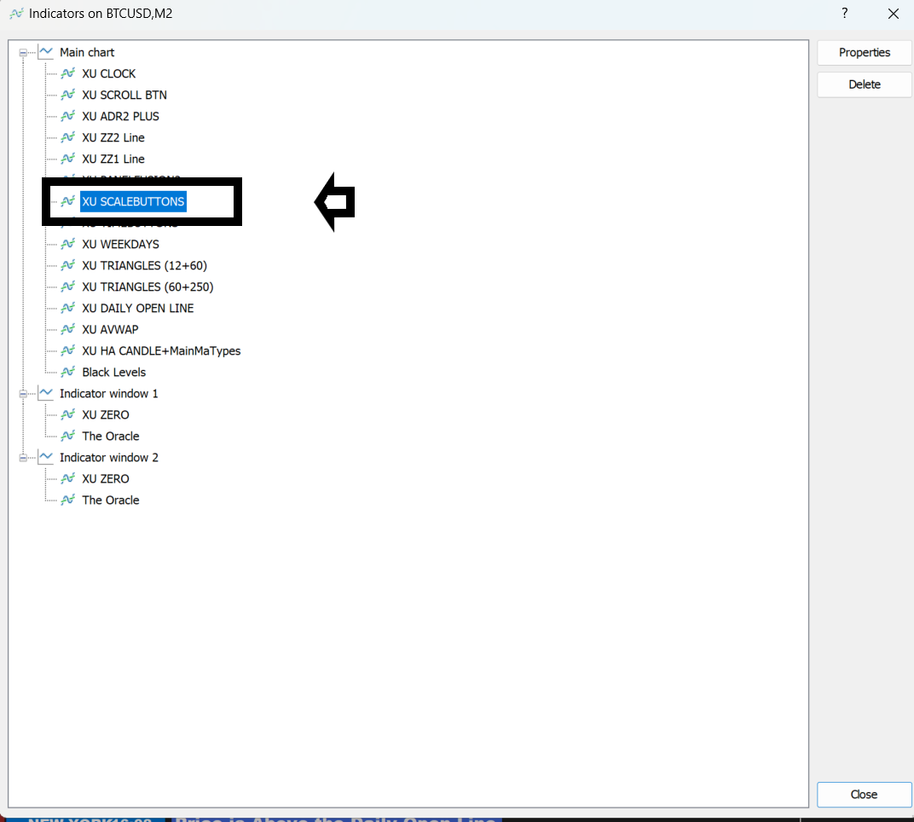Close the dialog using the X button
Image resolution: width=914 pixels, height=822 pixels.
point(893,14)
